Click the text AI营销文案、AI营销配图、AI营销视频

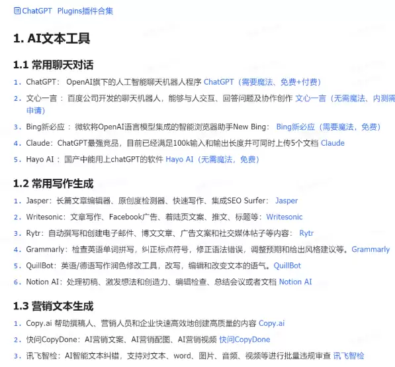pyautogui.click(x=151, y=339)
